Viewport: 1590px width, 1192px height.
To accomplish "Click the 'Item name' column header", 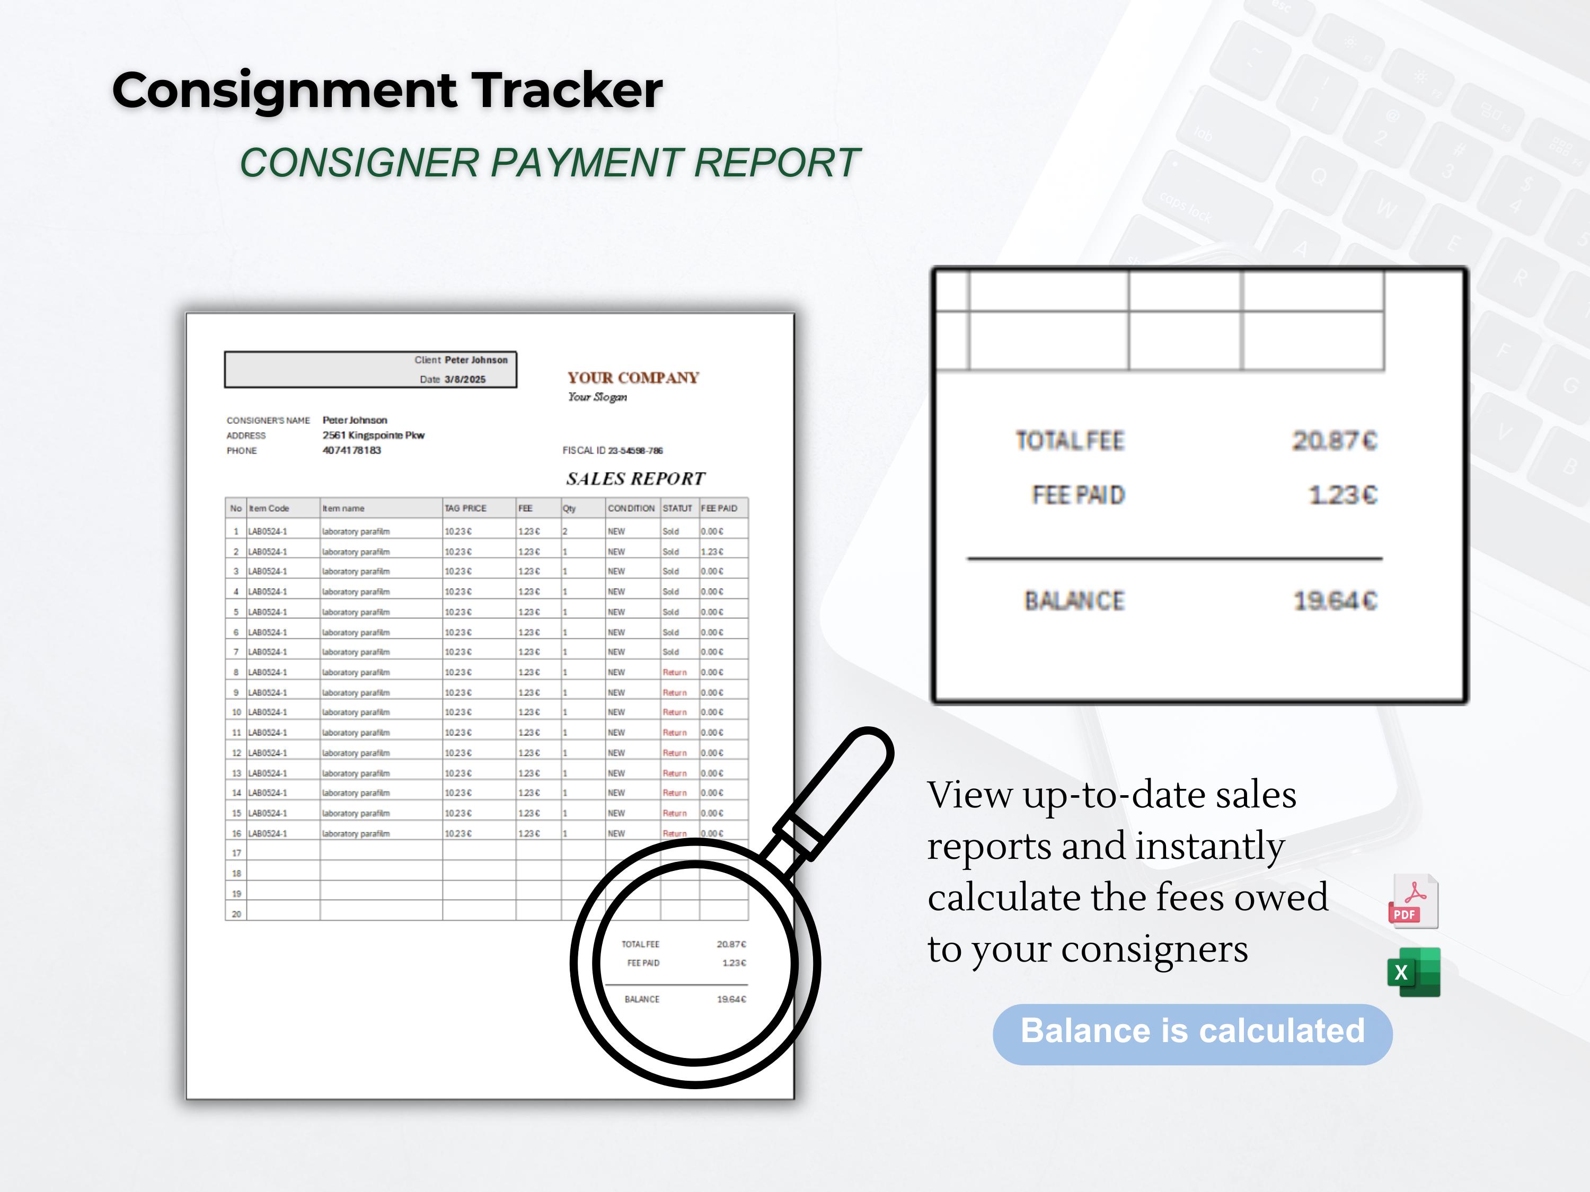I will point(381,508).
